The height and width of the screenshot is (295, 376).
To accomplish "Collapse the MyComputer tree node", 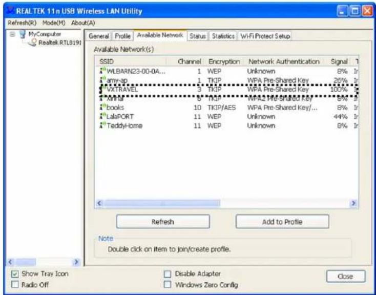I will pyautogui.click(x=12, y=34).
